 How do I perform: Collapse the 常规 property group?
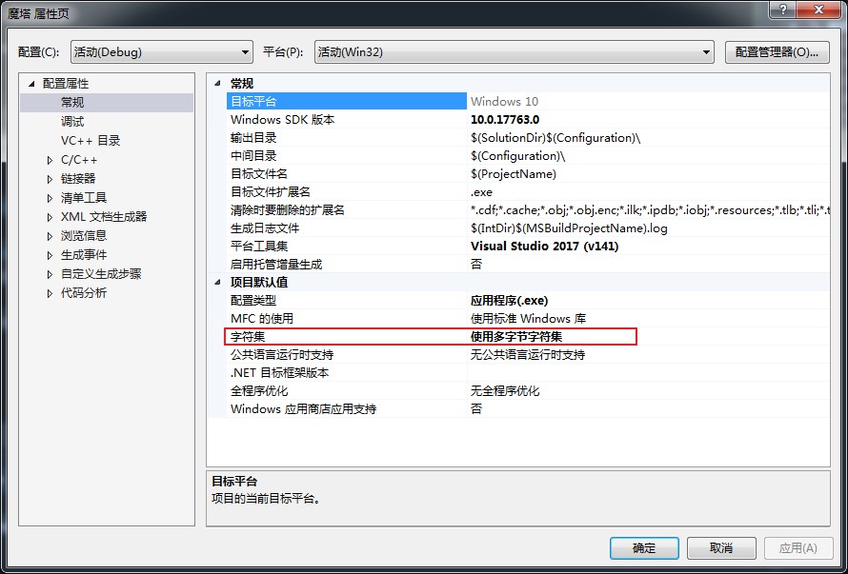219,82
